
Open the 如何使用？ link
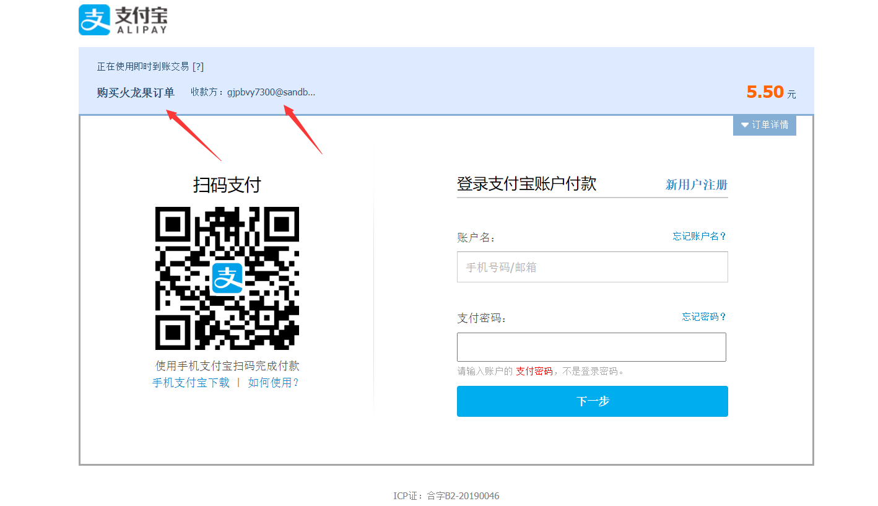click(x=274, y=383)
